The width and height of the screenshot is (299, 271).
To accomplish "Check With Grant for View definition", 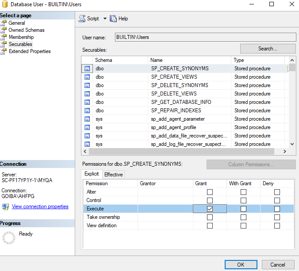I will coord(243,225).
